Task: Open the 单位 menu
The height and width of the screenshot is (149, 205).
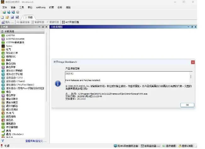Action: pos(30,8)
